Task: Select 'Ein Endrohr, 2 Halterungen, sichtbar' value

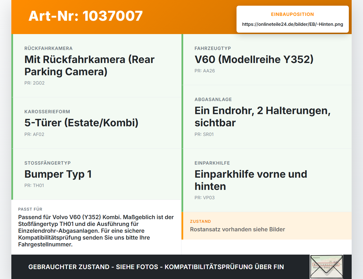Action: click(263, 117)
